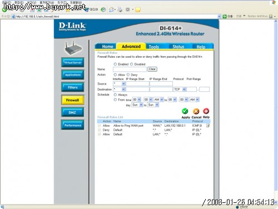Viewport: 278px width, 209px height.
Task: Edit the Allow to Ping WAN port rule
Action: point(208,126)
